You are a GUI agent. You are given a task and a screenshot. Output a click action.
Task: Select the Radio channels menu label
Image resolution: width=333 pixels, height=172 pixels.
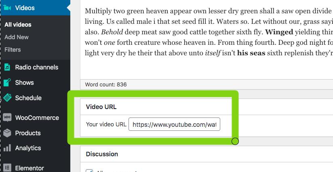pos(36,67)
